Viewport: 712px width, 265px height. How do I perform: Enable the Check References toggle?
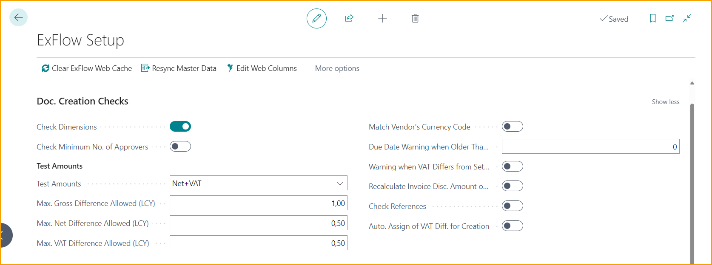tap(513, 206)
